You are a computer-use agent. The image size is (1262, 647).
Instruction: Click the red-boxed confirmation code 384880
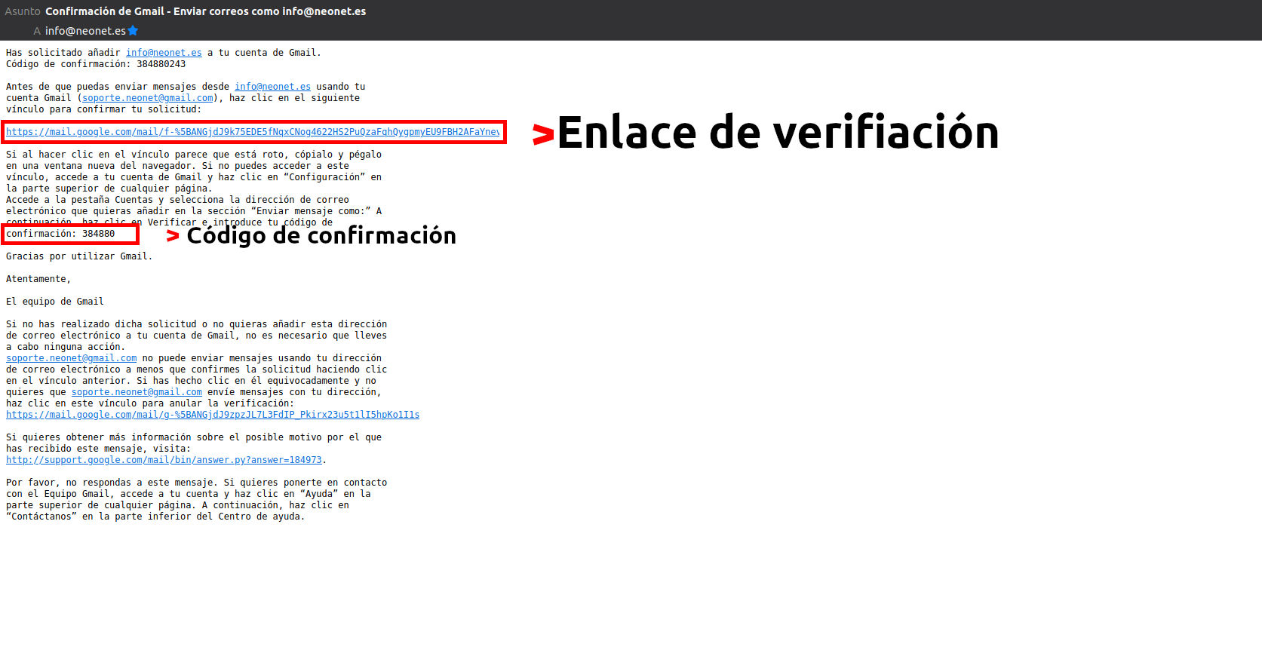[98, 234]
